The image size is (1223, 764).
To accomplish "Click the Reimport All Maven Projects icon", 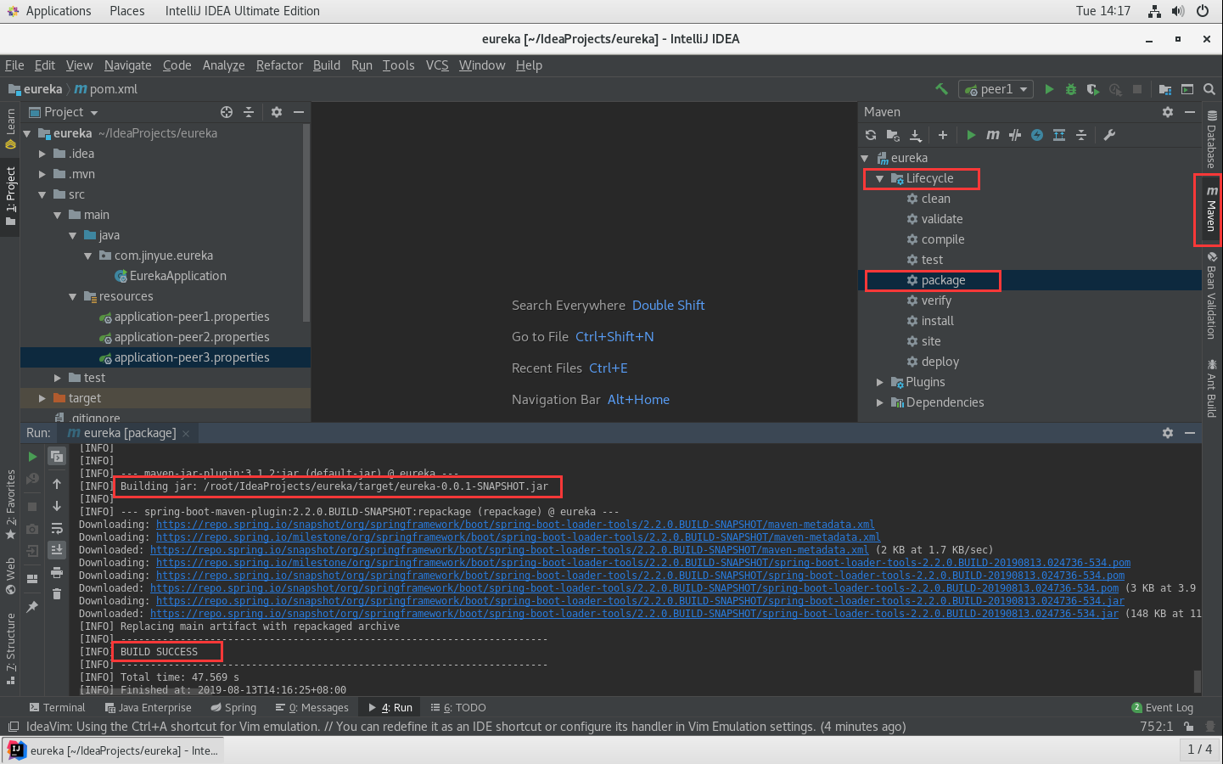I will pyautogui.click(x=871, y=135).
